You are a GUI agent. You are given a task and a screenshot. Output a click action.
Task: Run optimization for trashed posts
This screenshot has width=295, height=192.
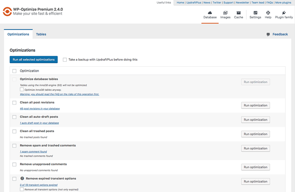(x=255, y=134)
